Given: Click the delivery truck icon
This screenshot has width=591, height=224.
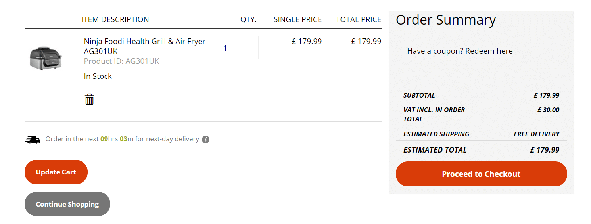Looking at the screenshot, I should pos(33,140).
